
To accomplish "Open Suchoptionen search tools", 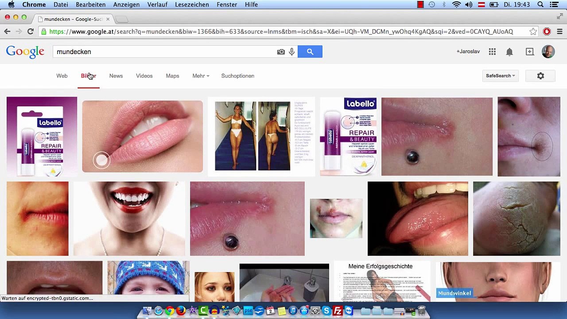I will pos(238,76).
